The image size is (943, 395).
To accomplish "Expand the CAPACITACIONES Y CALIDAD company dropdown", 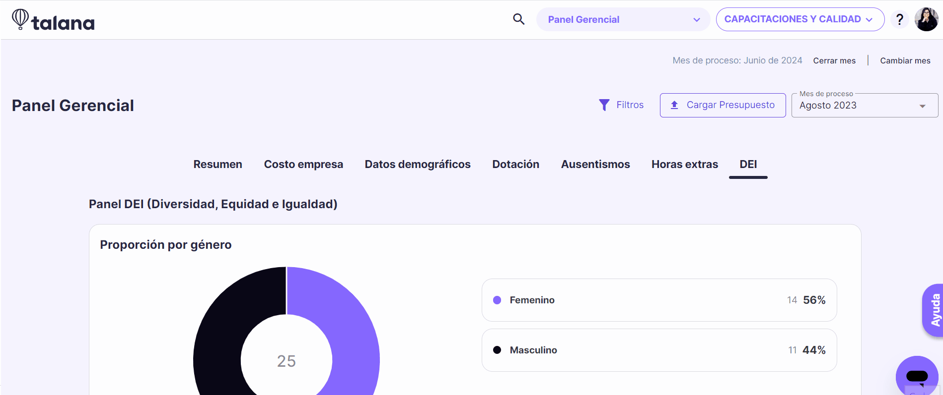I will coord(800,19).
